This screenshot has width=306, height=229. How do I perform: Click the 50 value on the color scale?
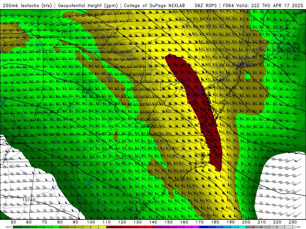point(13,222)
